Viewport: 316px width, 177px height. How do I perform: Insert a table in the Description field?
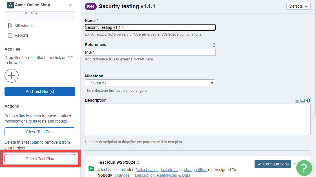(297, 100)
